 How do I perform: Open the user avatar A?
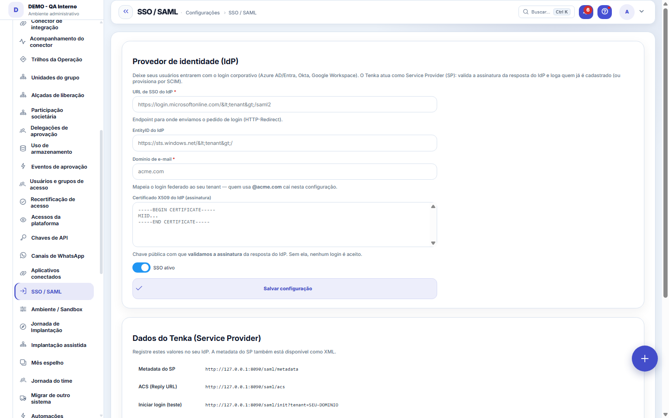coord(627,12)
